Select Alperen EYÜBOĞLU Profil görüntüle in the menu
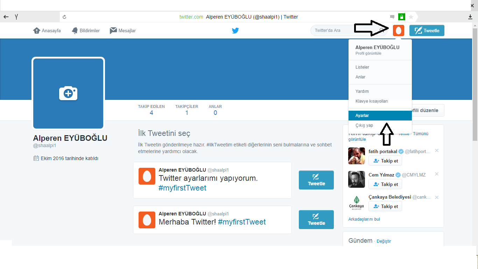This screenshot has height=269, width=478. coord(380,50)
